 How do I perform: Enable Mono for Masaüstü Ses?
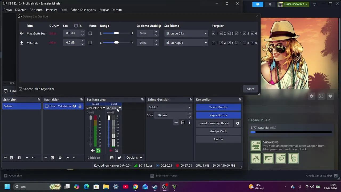pos(90,33)
